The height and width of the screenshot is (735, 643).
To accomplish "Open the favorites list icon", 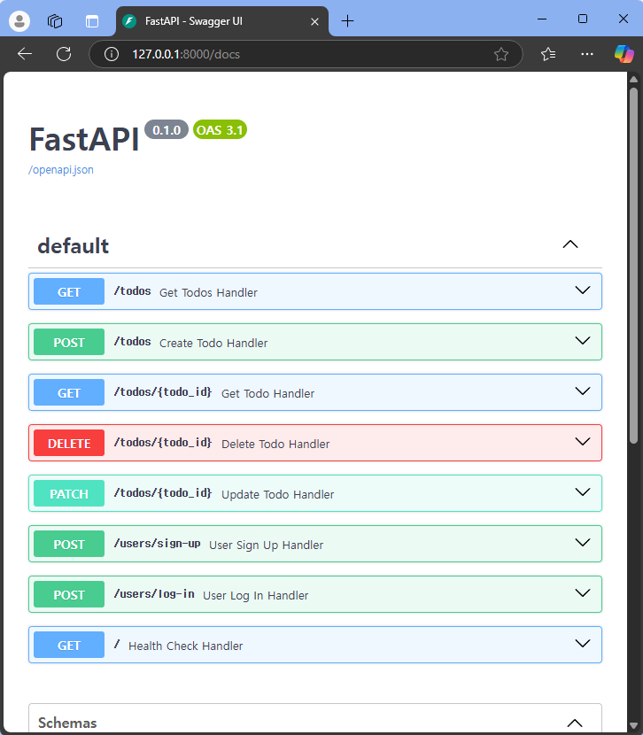I will point(548,54).
